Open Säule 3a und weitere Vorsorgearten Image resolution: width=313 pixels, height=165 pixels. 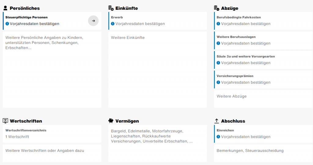tap(263, 60)
